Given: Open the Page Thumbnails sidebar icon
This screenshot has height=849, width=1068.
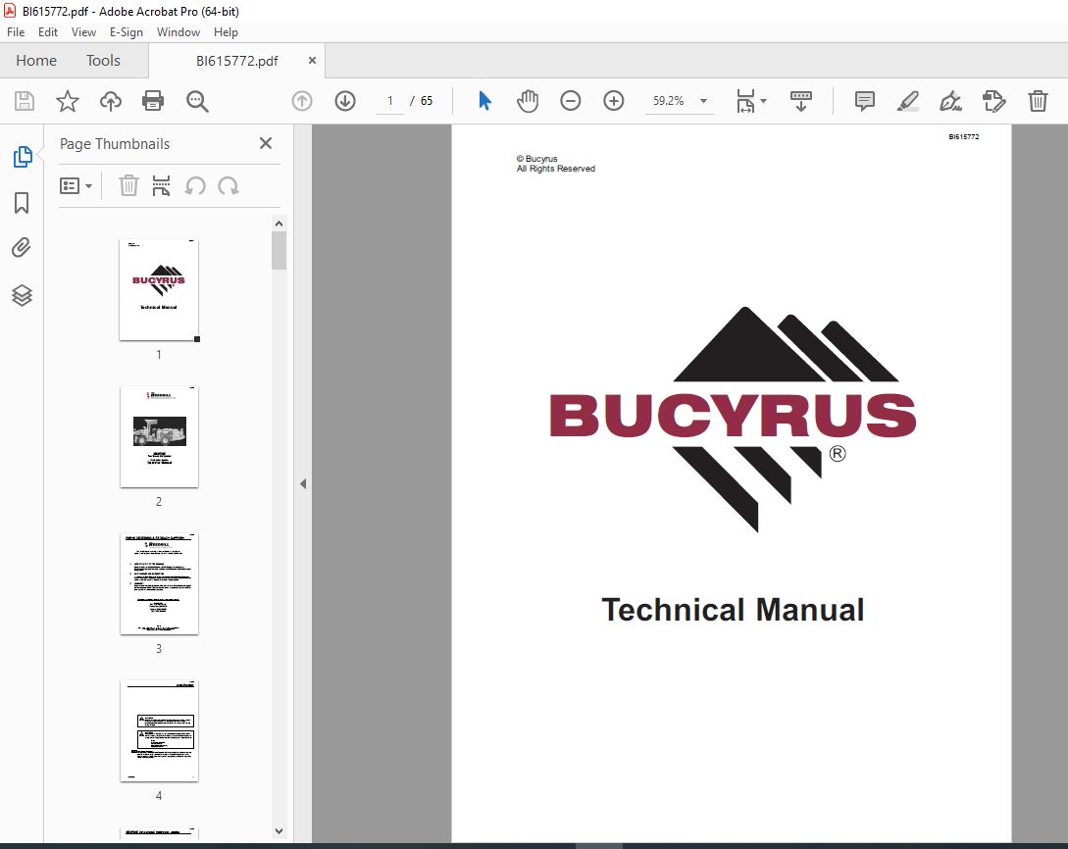Looking at the screenshot, I should (x=22, y=157).
